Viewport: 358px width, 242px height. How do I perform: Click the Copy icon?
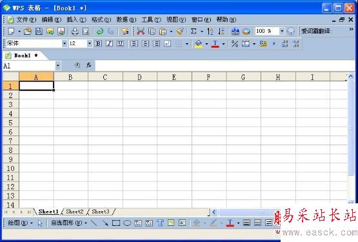(152, 32)
